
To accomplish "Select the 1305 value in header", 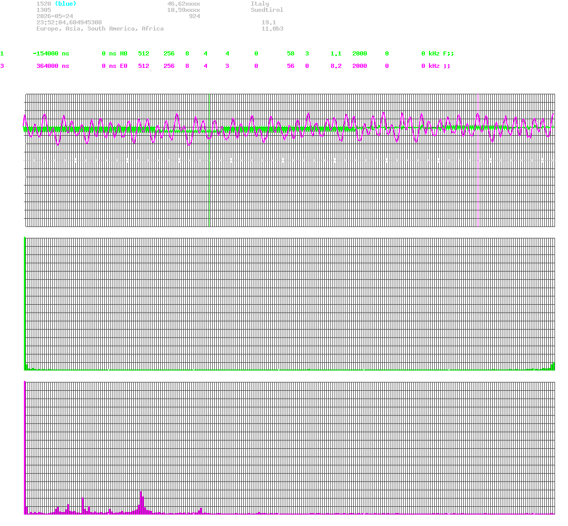I will tap(44, 10).
